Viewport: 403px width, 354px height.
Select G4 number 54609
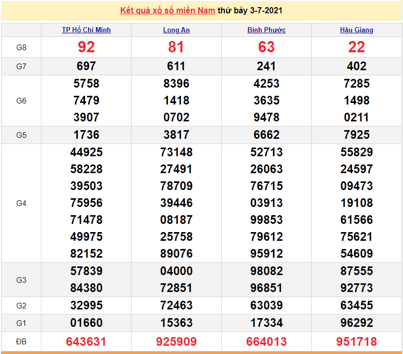(x=356, y=254)
